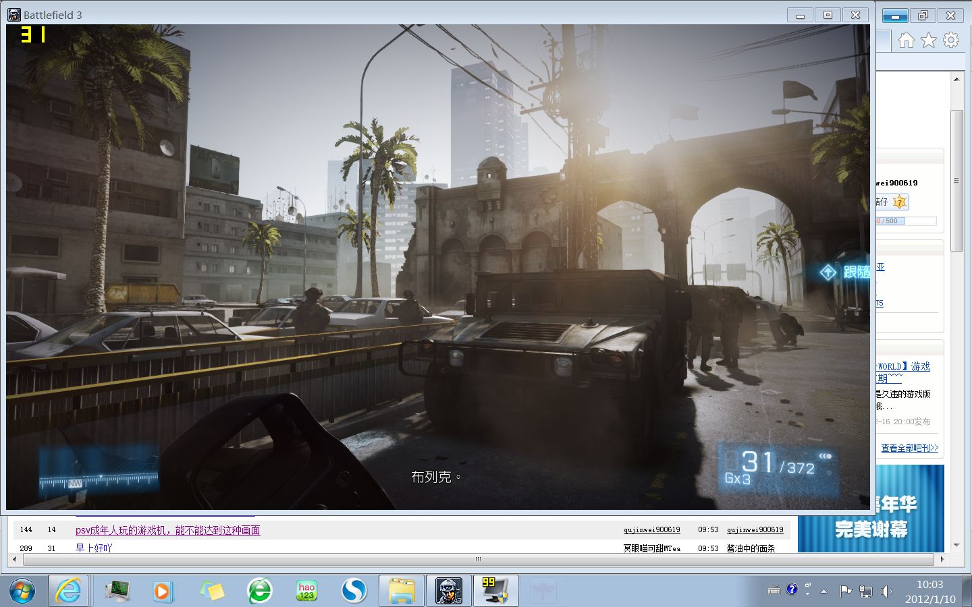Click the ammo counter 31/372

tap(778, 463)
